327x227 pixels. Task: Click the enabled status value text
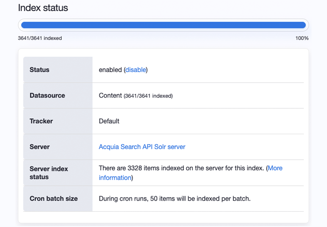pyautogui.click(x=110, y=70)
